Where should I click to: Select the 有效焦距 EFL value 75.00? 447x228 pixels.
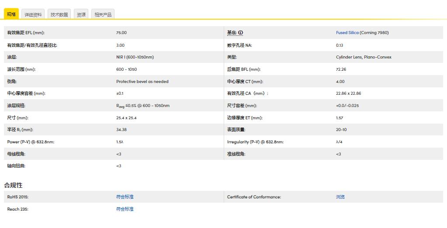121,33
